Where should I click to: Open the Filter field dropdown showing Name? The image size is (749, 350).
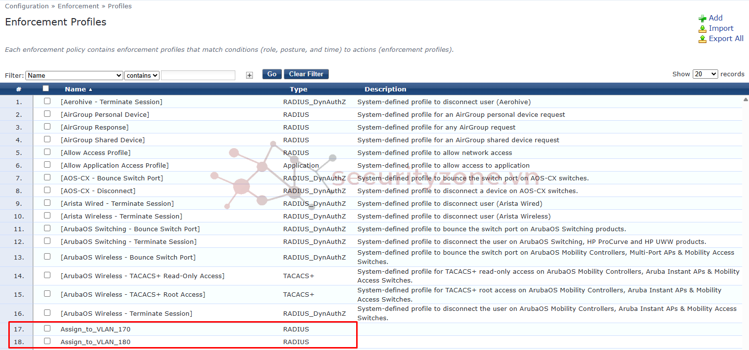point(74,75)
